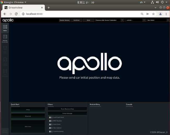Click the Dump Message button
170x135 pixels.
(67, 113)
